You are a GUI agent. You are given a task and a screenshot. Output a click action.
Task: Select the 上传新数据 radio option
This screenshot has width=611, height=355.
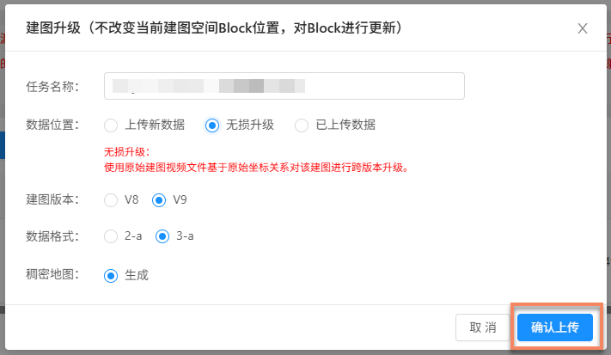click(110, 125)
